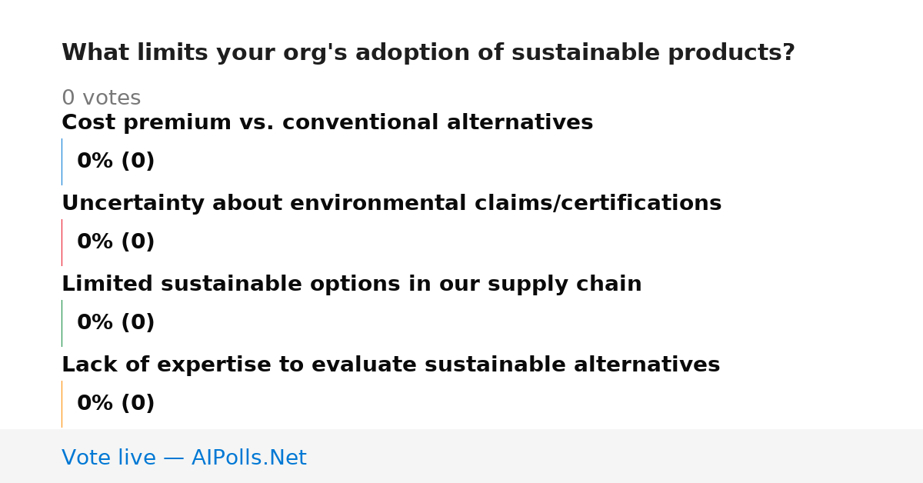Click 'sustainable products?' in the heading
This screenshot has width=923, height=483.
click(653, 53)
